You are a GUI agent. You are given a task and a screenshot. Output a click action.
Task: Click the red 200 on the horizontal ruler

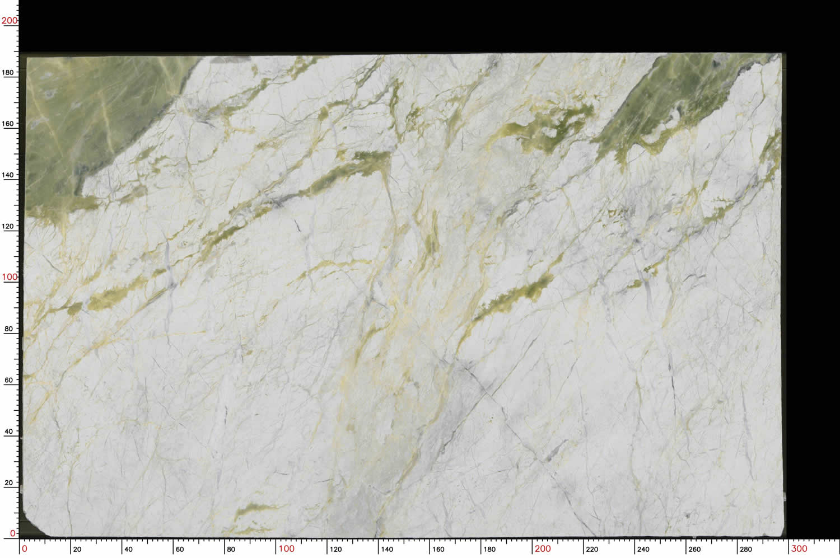tap(542, 548)
